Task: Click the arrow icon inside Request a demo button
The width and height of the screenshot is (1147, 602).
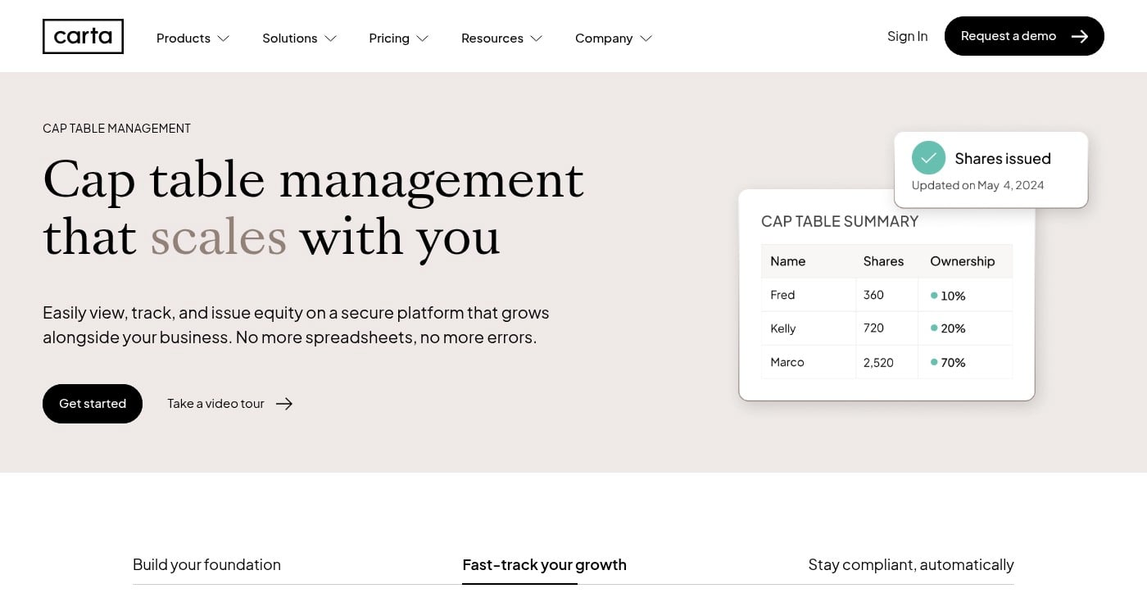Action: pyautogui.click(x=1080, y=36)
